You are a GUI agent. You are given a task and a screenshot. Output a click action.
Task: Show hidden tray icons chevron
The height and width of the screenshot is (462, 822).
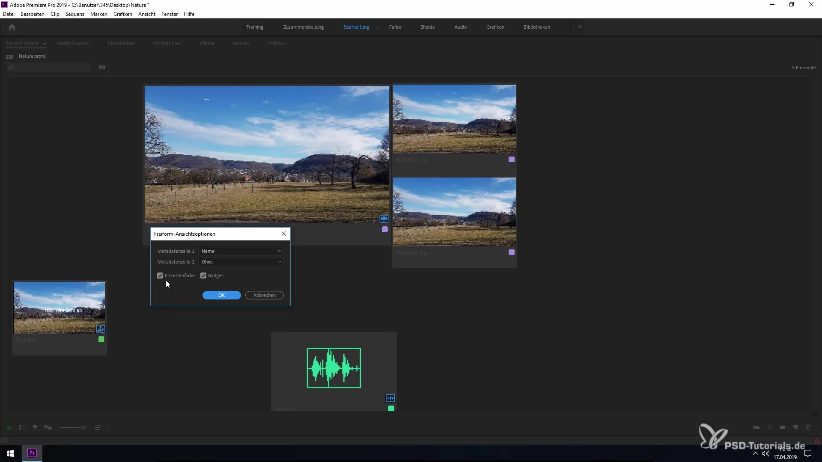pos(755,453)
